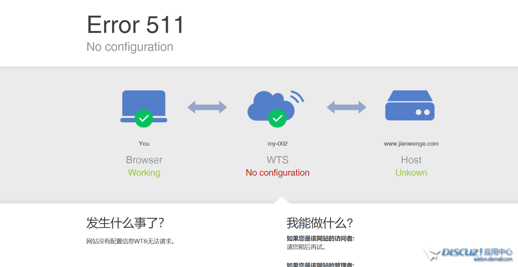Image resolution: width=518 pixels, height=267 pixels.
Task: Click the "请您稍后再试。" visitor advice text
Action: click(306, 247)
